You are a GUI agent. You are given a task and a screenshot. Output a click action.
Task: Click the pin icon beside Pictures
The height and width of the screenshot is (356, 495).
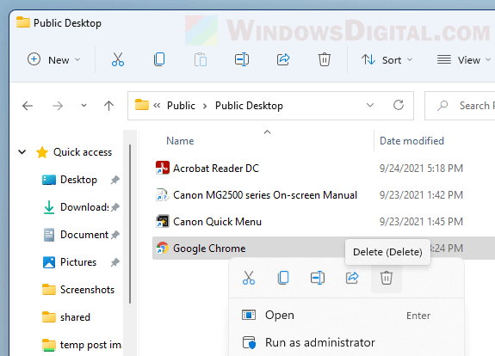(114, 262)
